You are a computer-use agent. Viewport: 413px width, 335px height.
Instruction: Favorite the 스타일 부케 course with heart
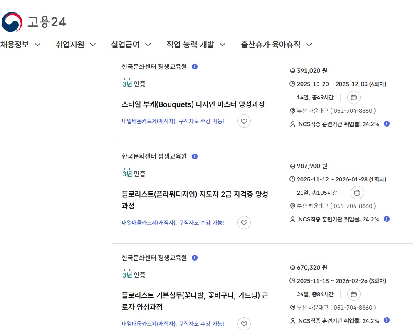point(244,121)
